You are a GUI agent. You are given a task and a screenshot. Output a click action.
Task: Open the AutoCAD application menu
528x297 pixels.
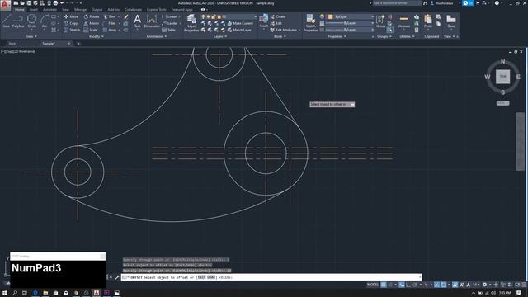(5, 5)
